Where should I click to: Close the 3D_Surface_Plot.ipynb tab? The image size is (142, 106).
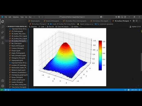pos(130,21)
